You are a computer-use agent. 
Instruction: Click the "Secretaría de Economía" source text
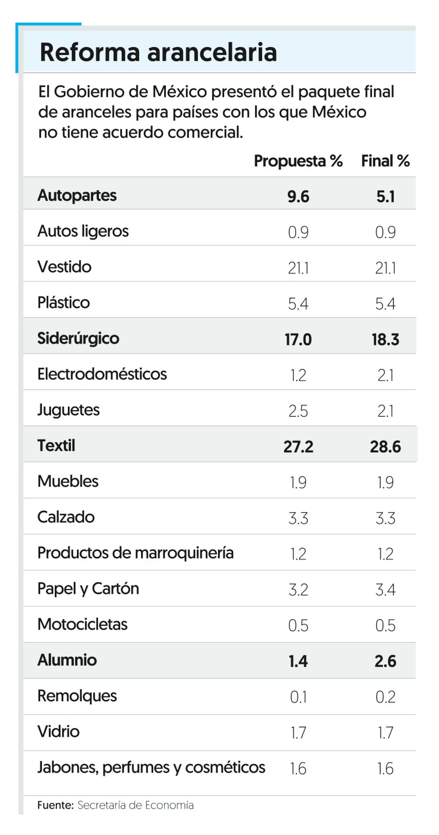point(135,805)
